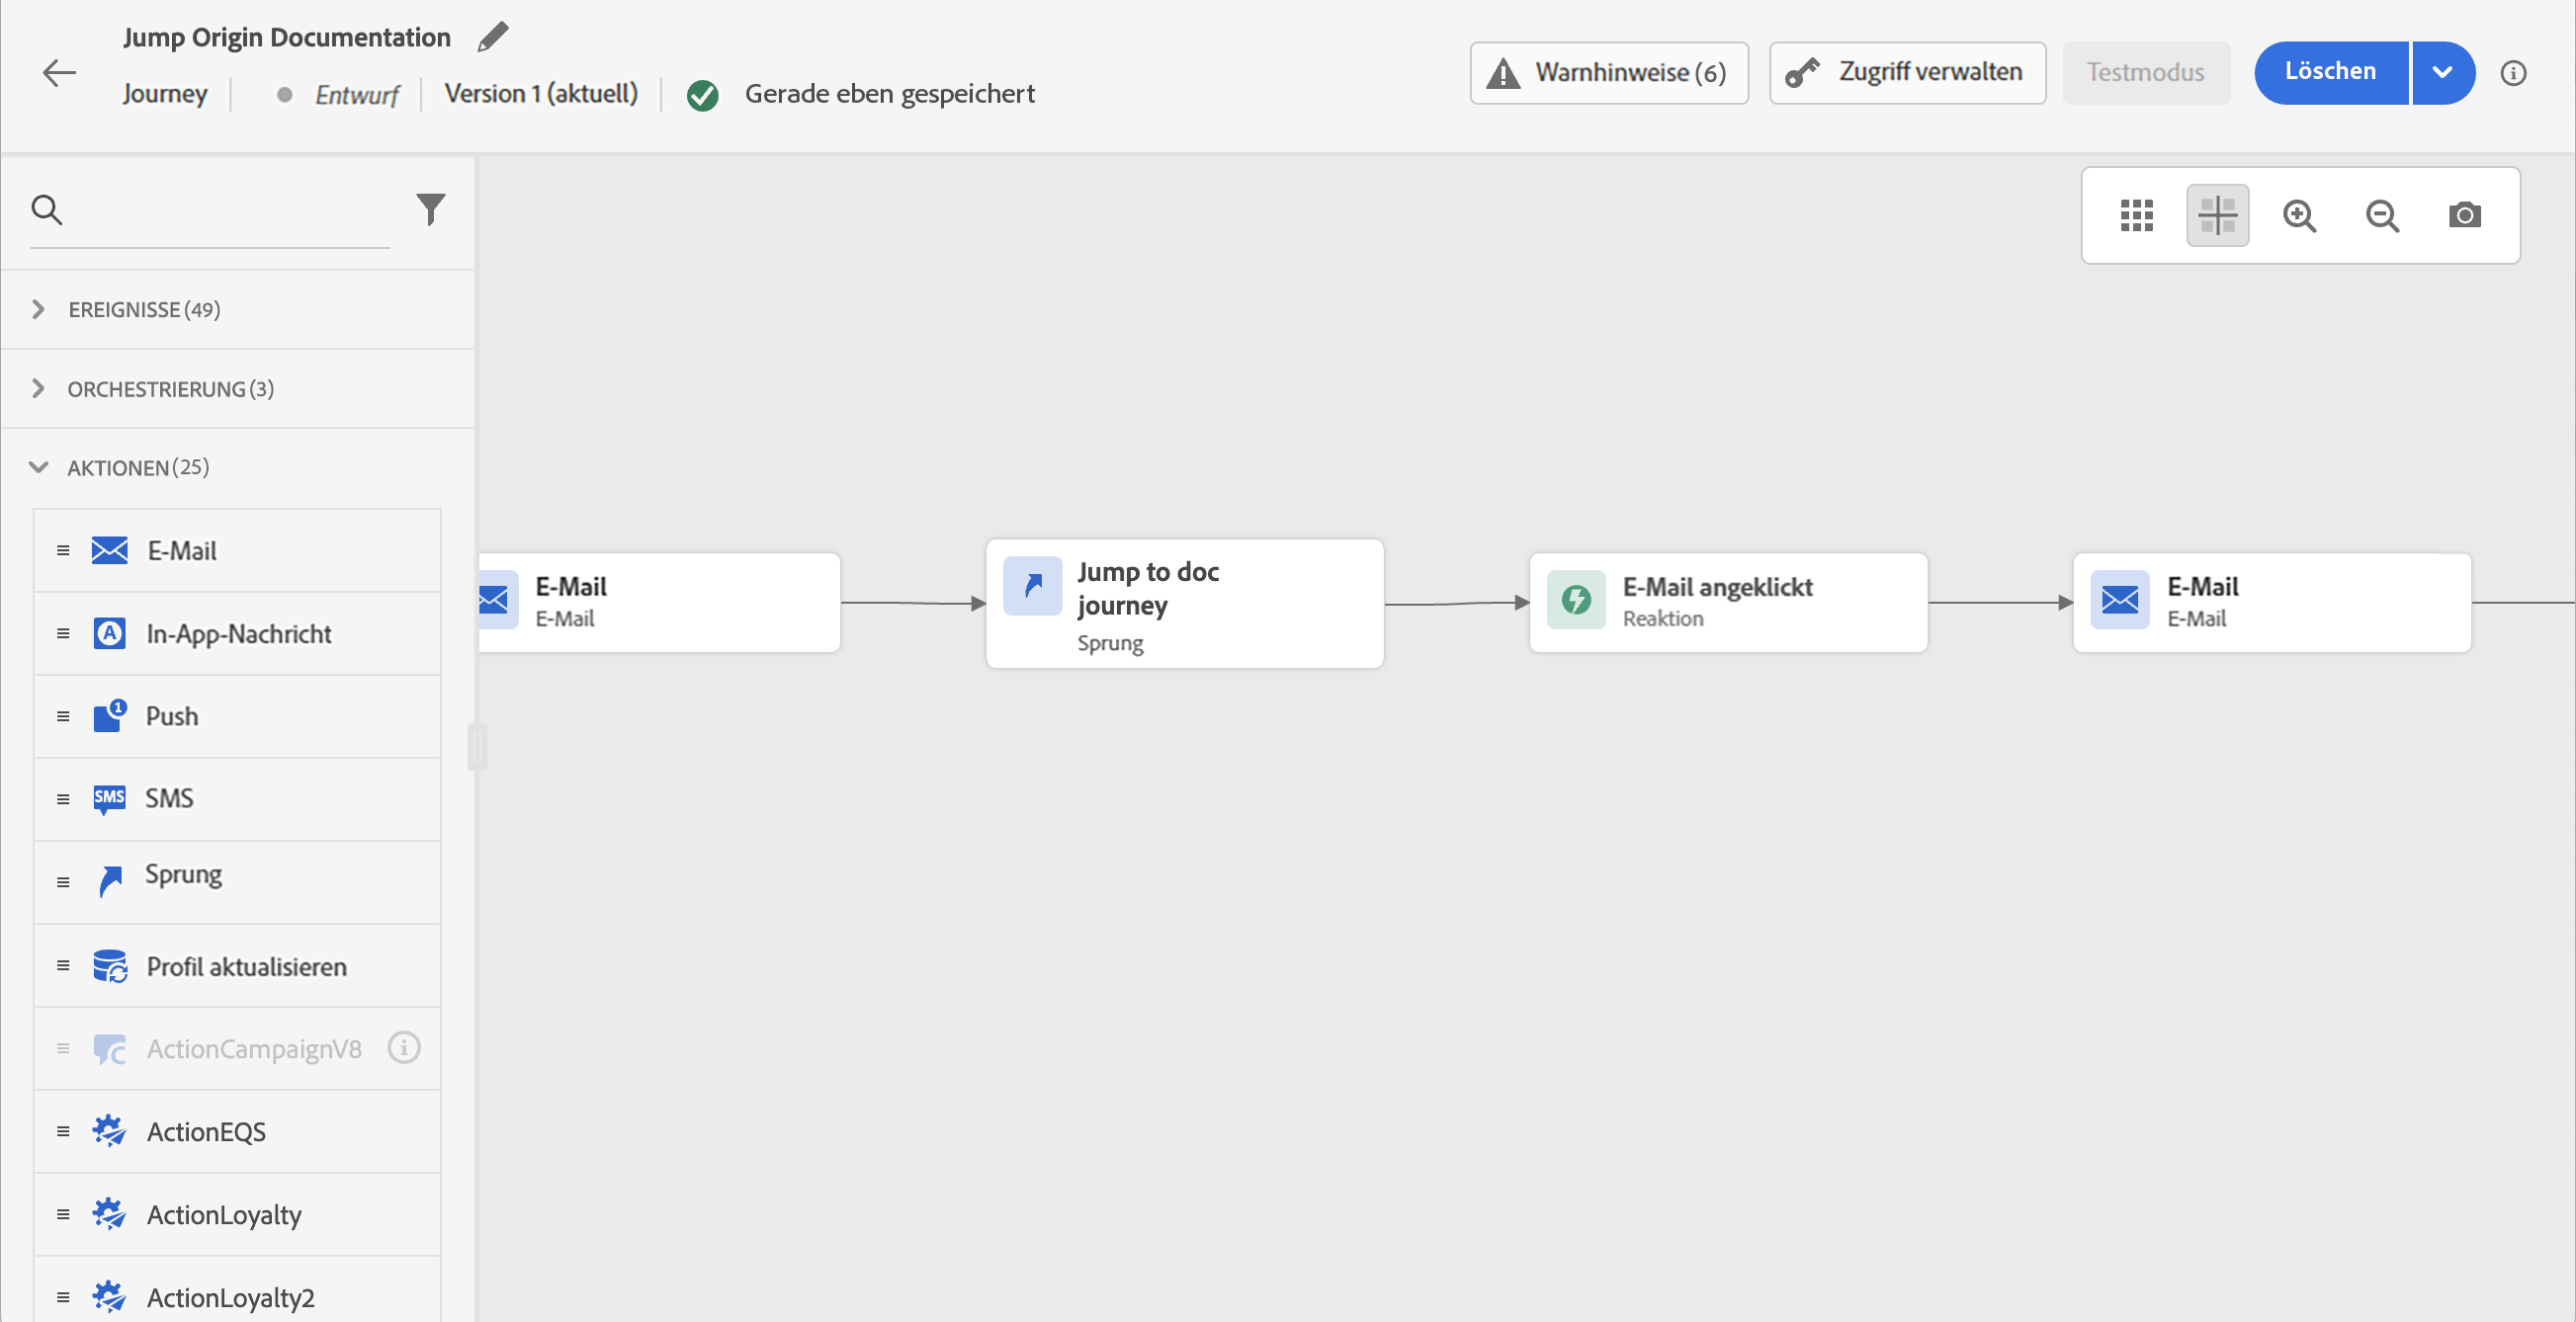Open the dotted grid layout icon
The height and width of the screenshot is (1322, 2576).
[2136, 214]
